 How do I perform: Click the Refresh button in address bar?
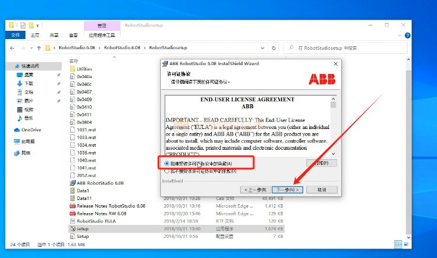pos(274,48)
